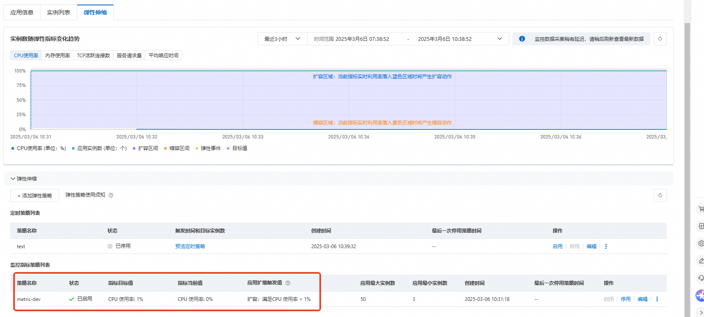Viewport: 704px width, 317px height.
Task: Click the green check icon beside 已启用
Action: click(72, 299)
